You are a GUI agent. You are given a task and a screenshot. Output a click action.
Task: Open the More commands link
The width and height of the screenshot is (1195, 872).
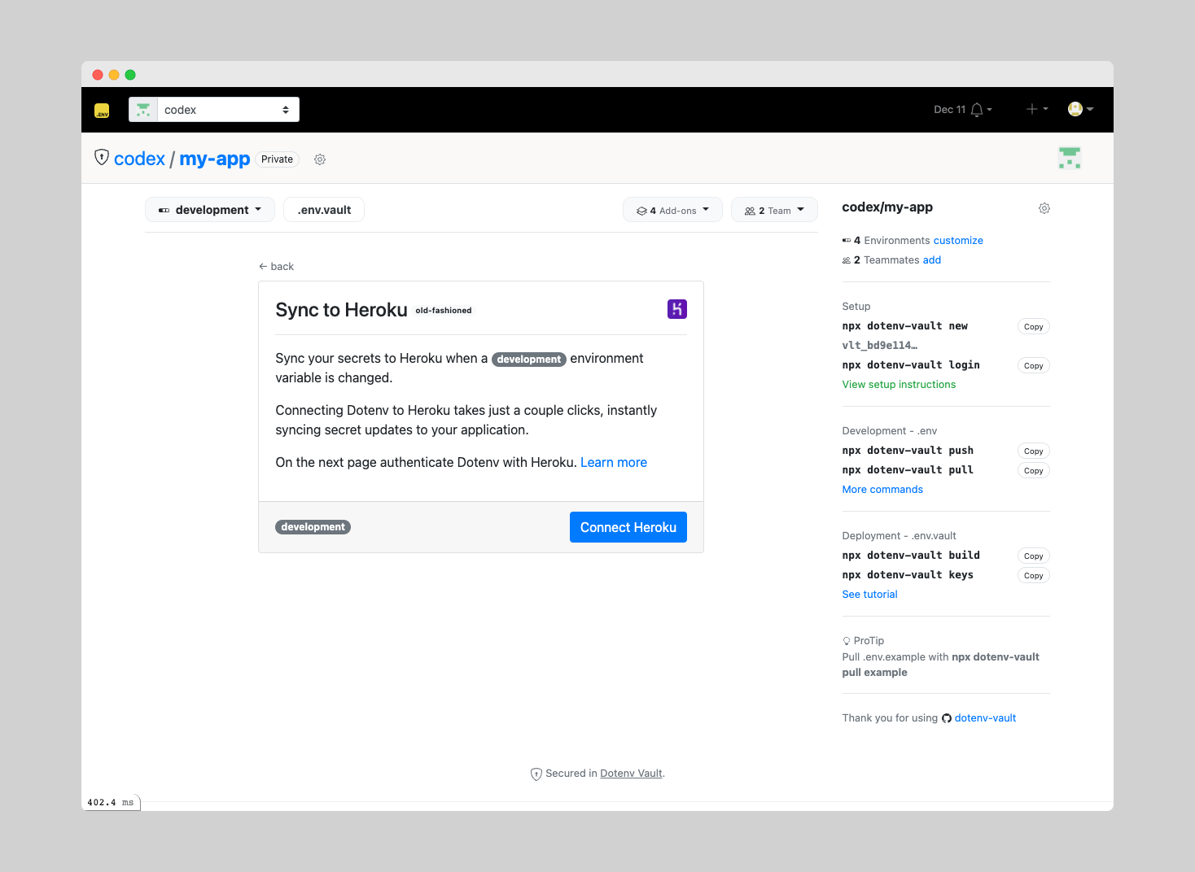click(882, 490)
